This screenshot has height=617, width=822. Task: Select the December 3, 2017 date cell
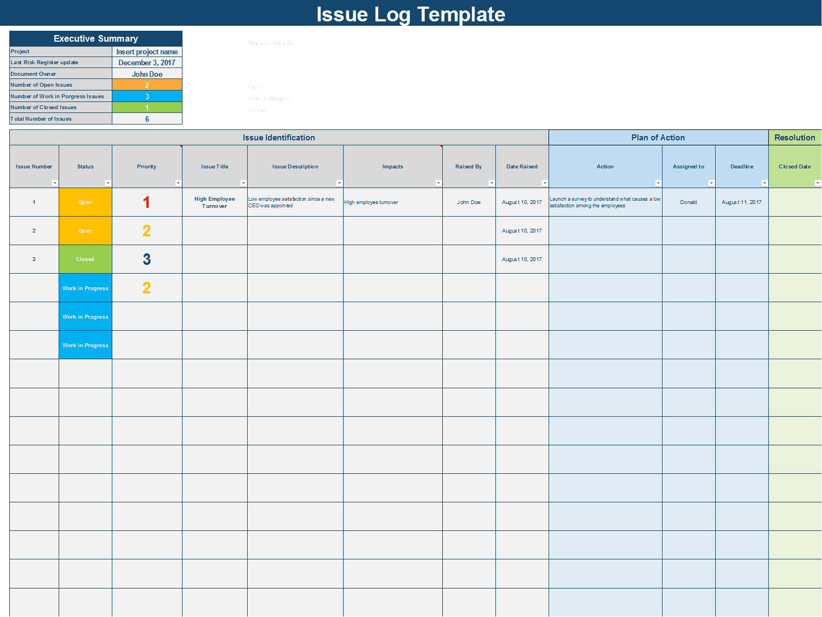coord(147,63)
